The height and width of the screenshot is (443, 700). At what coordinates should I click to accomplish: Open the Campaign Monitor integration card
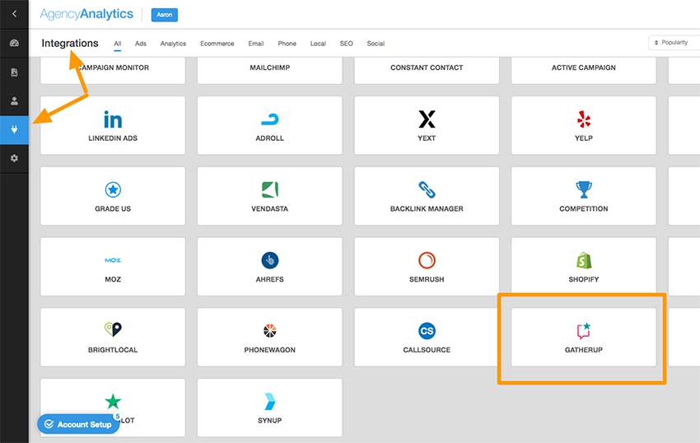click(x=113, y=70)
